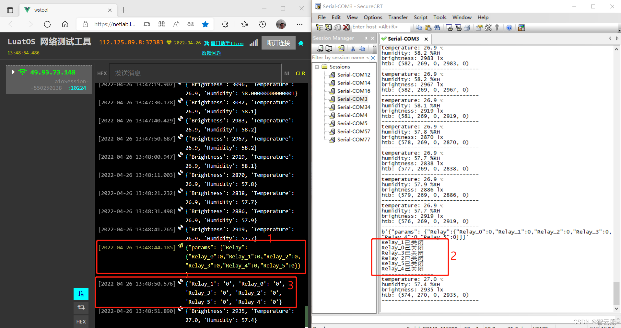This screenshot has width=621, height=328.
Task: Open the keymap editor crossed-tools icon
Action: [x=488, y=28]
